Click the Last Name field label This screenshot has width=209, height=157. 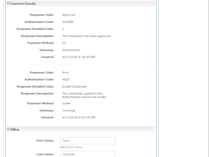(45, 154)
